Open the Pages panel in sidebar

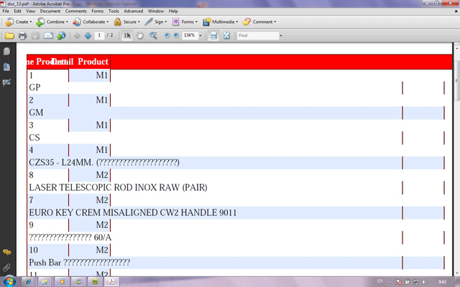click(x=6, y=51)
